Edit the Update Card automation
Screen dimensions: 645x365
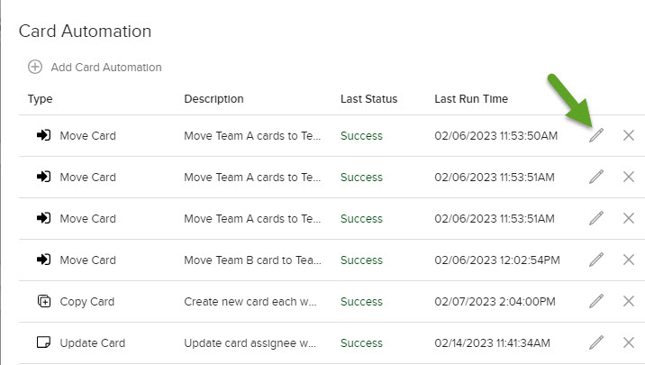click(x=596, y=342)
